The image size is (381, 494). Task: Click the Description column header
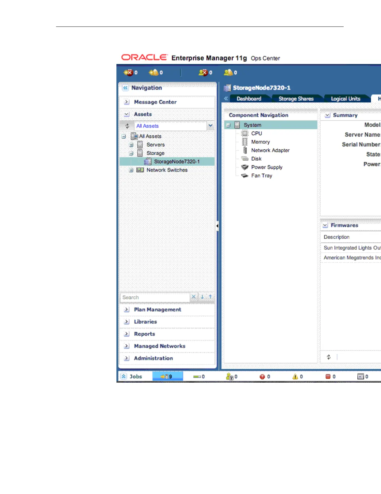click(336, 237)
